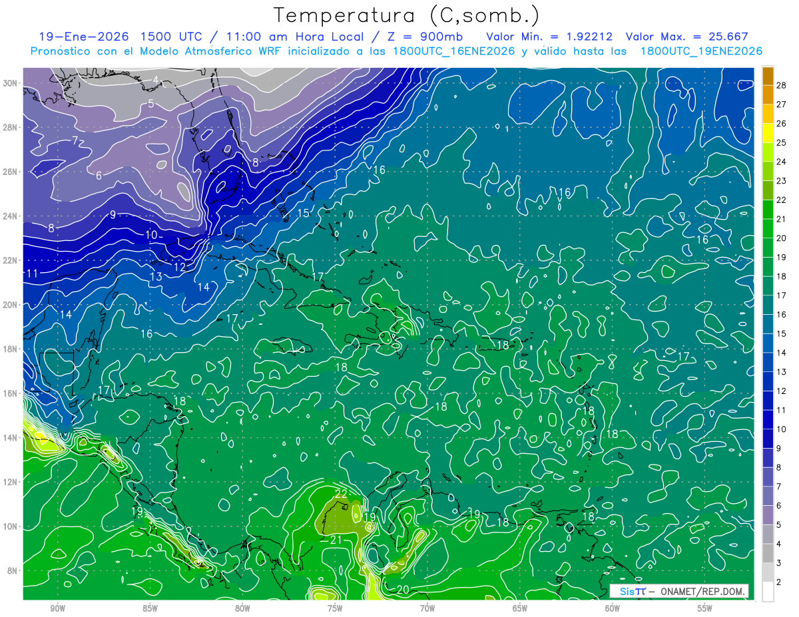Click the "14N" latitude axis label
This screenshot has height=617, width=799.
[11, 438]
